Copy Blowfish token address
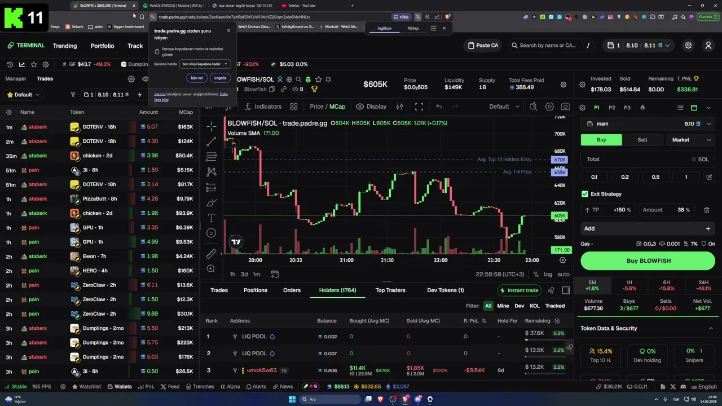Viewport: 722px width, 406px height. click(x=272, y=89)
